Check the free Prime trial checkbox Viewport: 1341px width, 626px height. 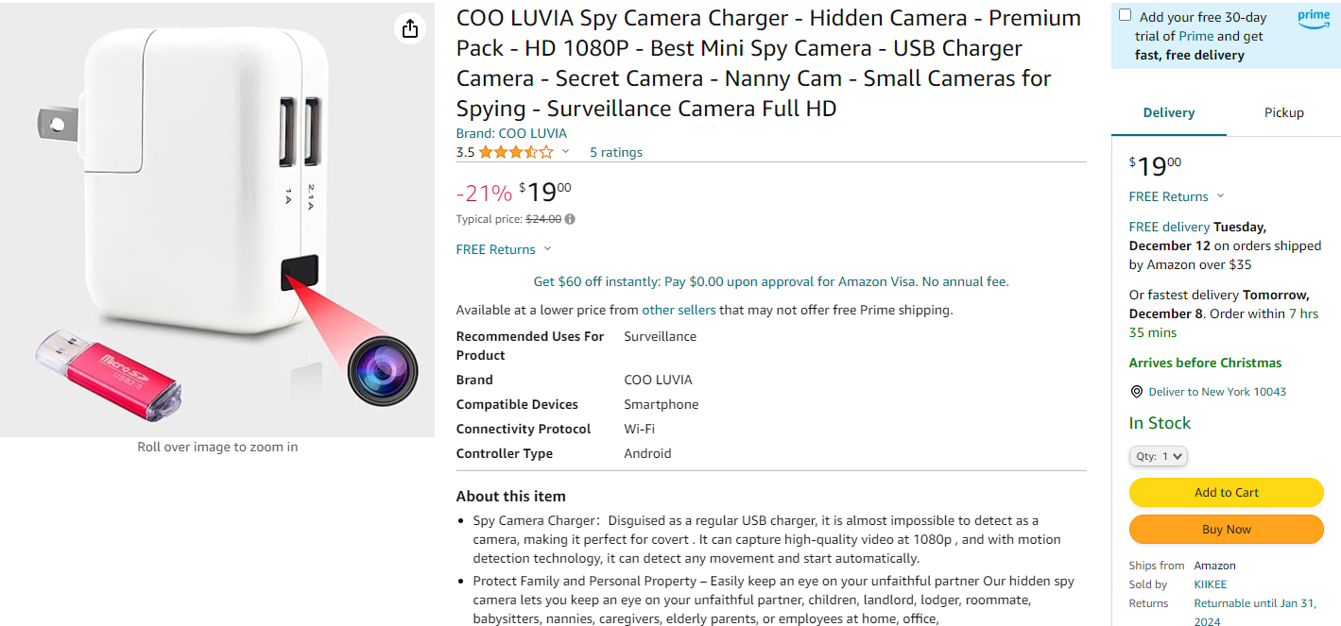(1125, 15)
